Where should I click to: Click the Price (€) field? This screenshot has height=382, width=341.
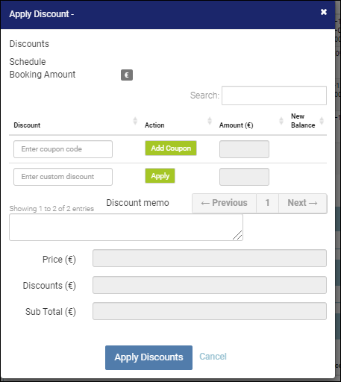[x=210, y=258]
